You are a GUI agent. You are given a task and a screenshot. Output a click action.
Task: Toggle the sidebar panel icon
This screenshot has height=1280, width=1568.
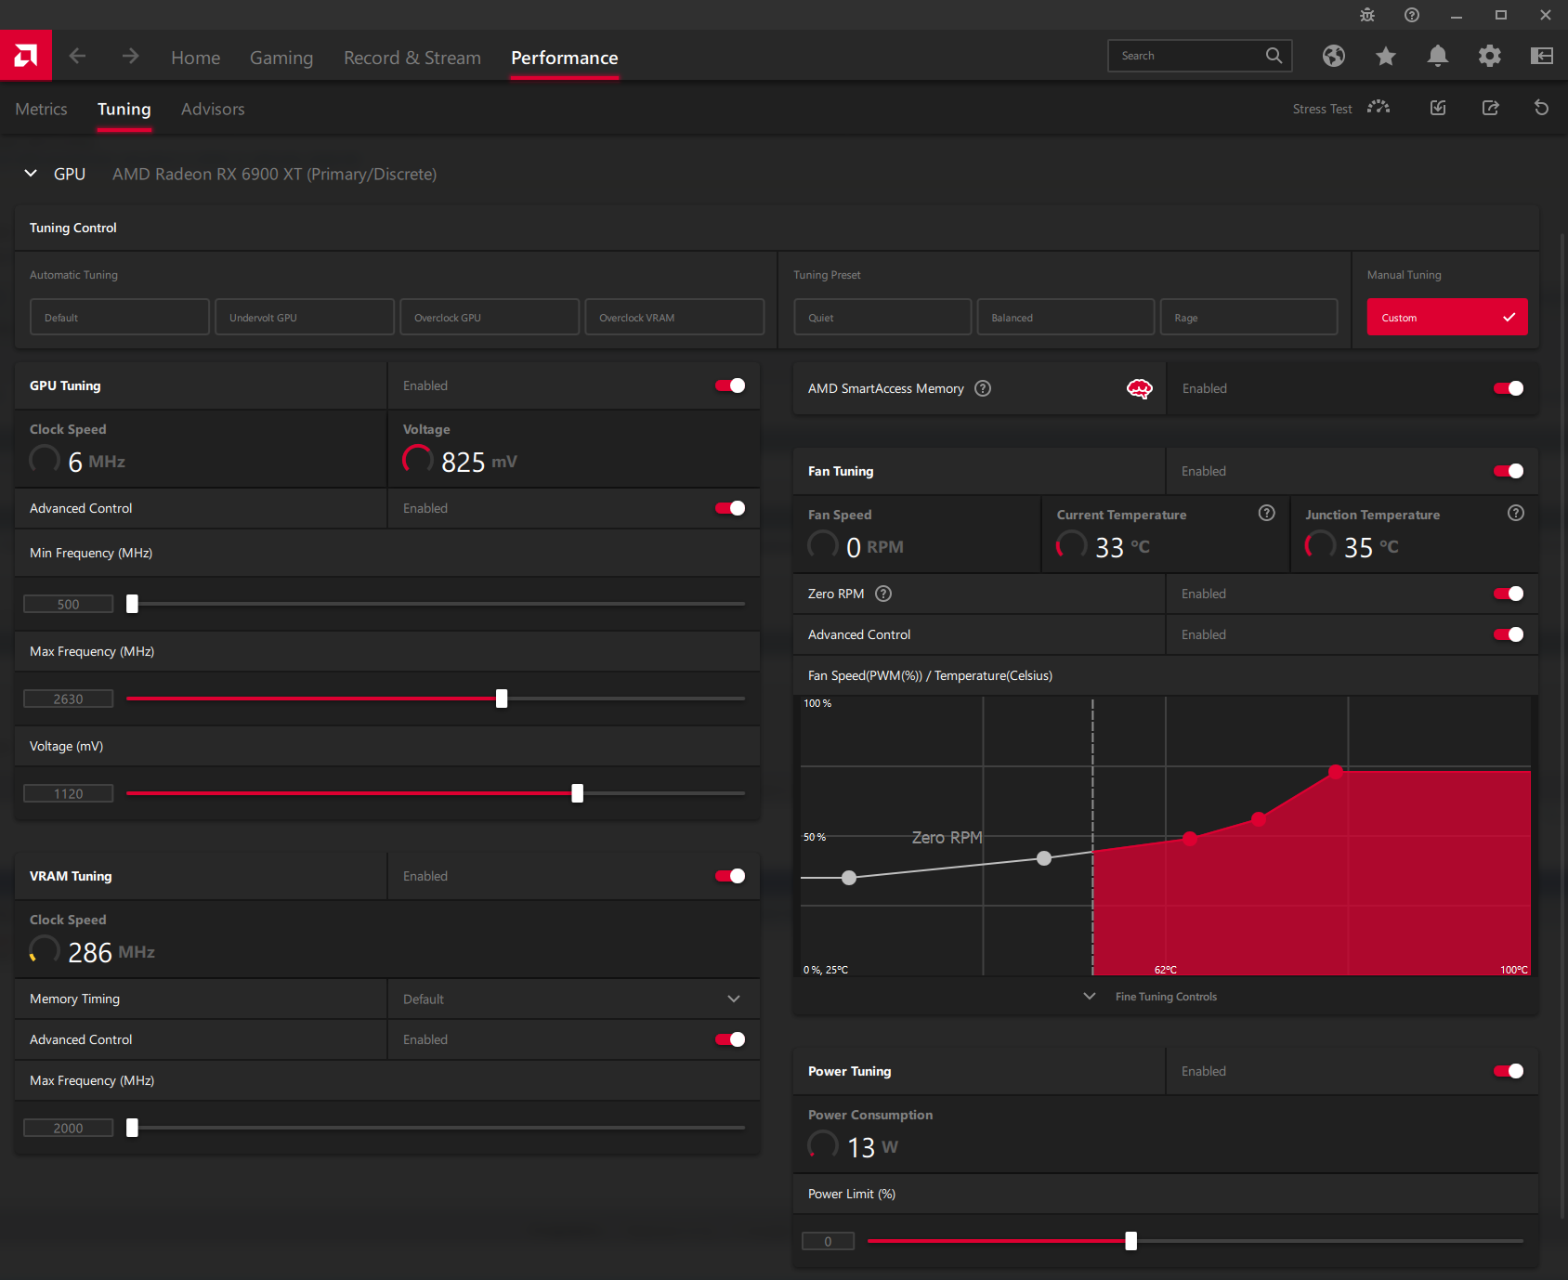click(1542, 56)
